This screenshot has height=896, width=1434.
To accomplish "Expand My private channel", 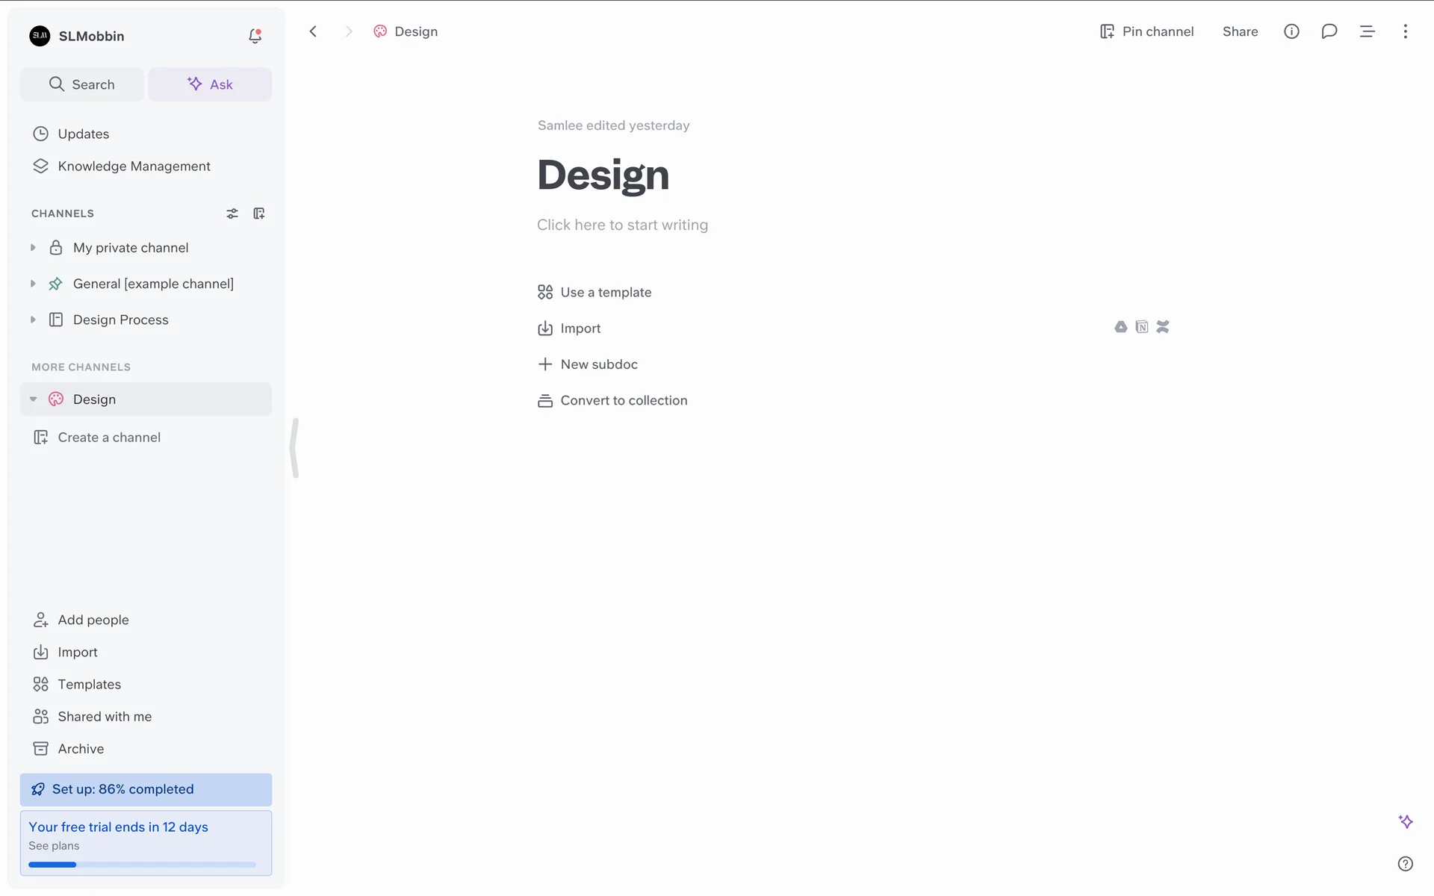I will tap(33, 248).
